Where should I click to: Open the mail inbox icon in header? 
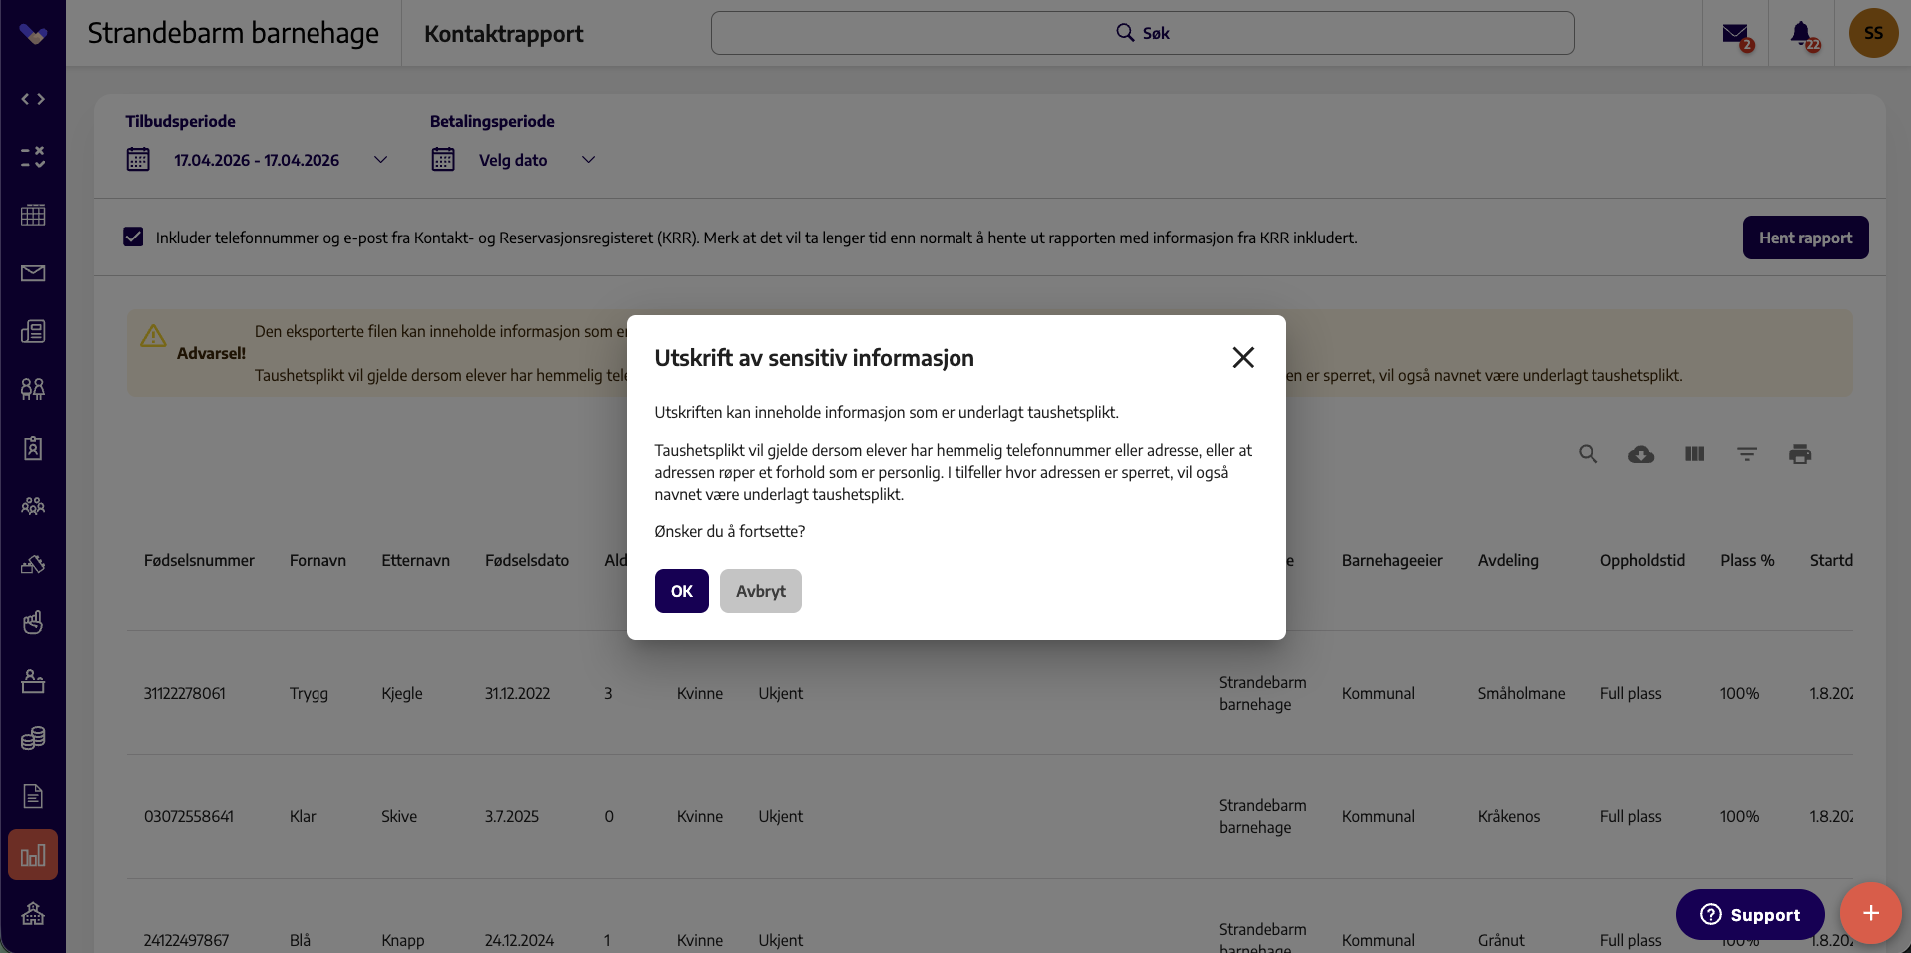click(1736, 34)
